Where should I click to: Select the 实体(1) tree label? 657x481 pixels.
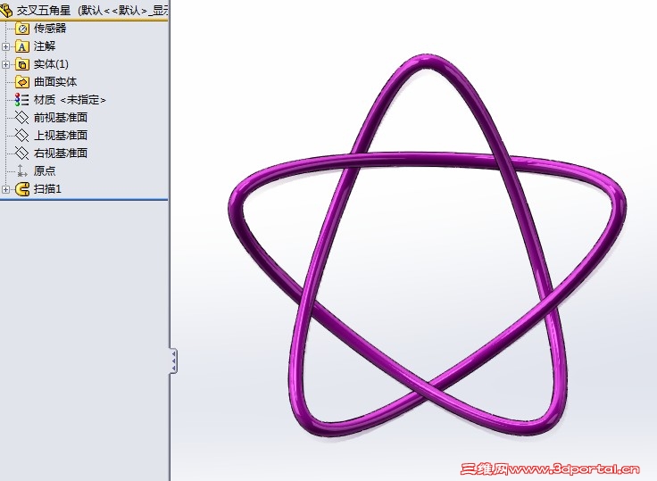(51, 64)
